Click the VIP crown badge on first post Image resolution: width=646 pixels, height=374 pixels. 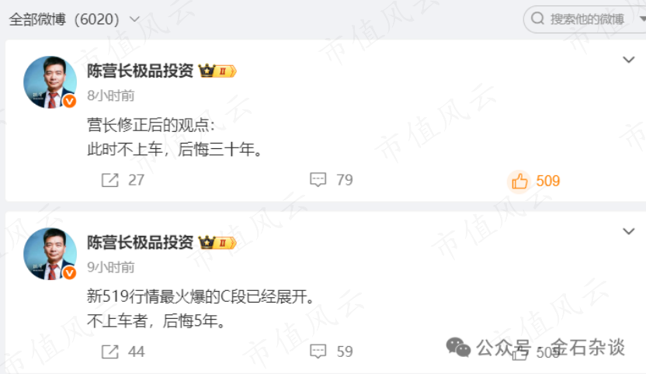217,71
